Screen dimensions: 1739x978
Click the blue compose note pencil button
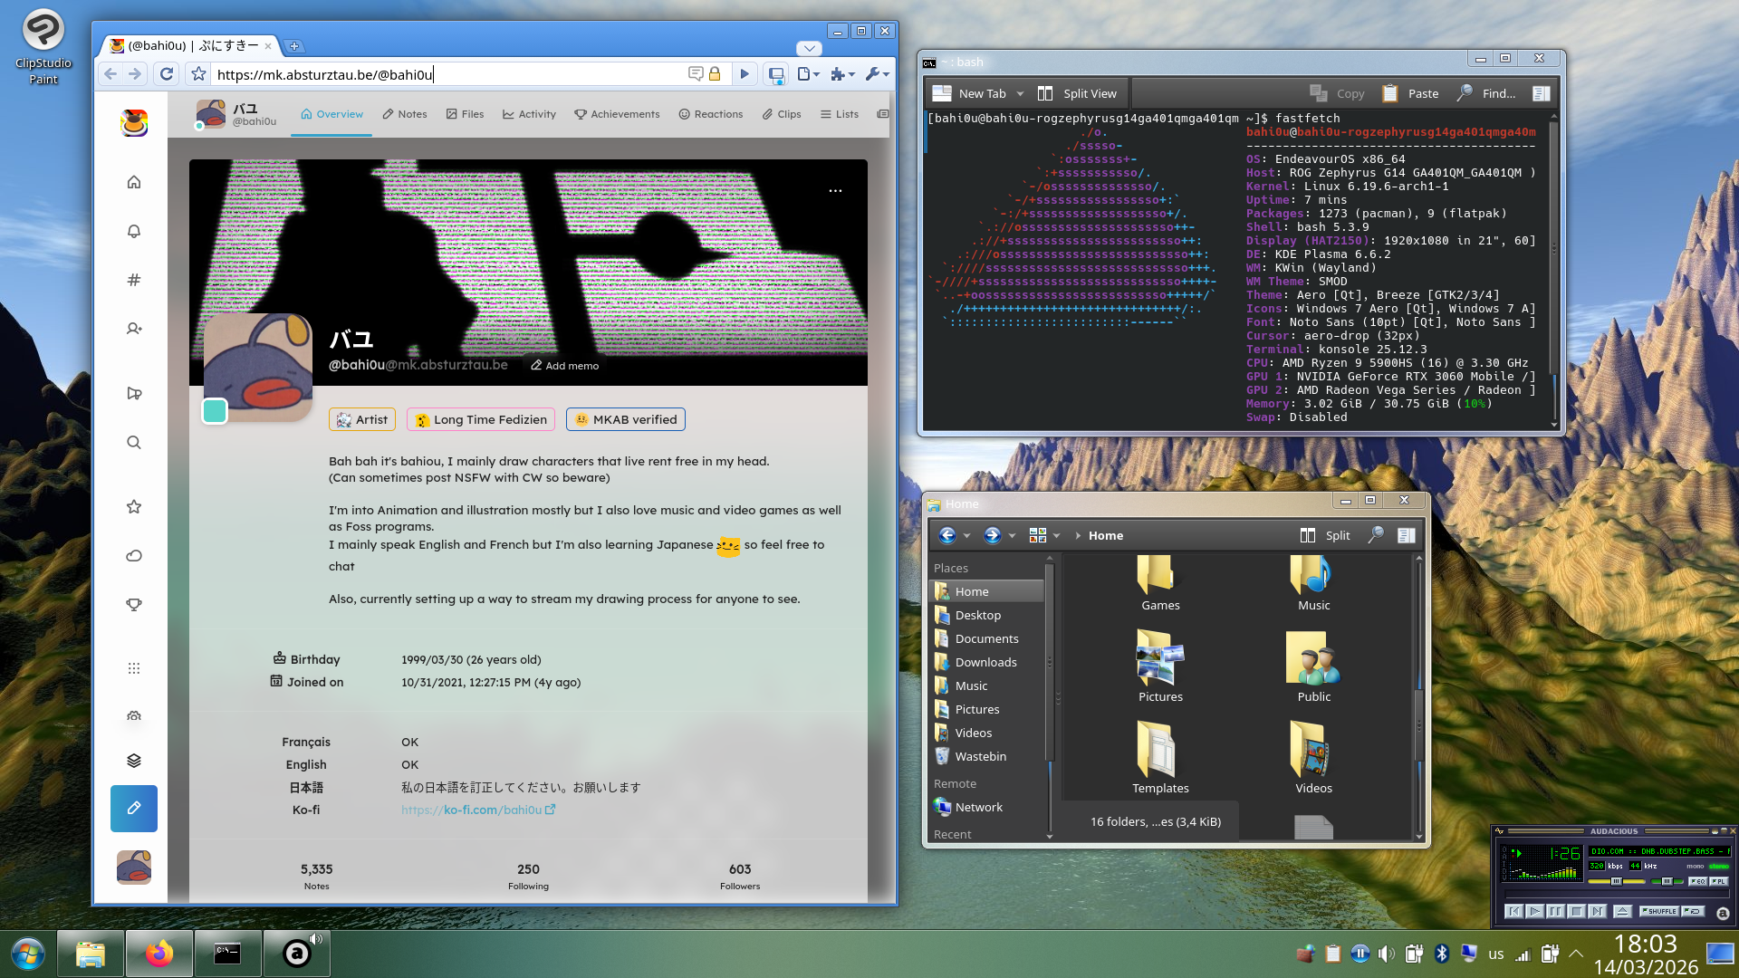point(134,808)
